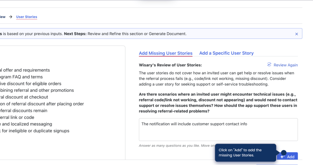Viewport: 313px width, 165px height.
Task: Focus the customer support answer text box
Action: coord(218,130)
